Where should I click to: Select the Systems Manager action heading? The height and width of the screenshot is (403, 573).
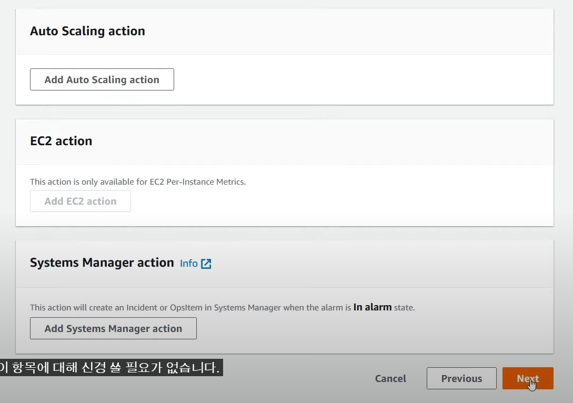click(102, 263)
